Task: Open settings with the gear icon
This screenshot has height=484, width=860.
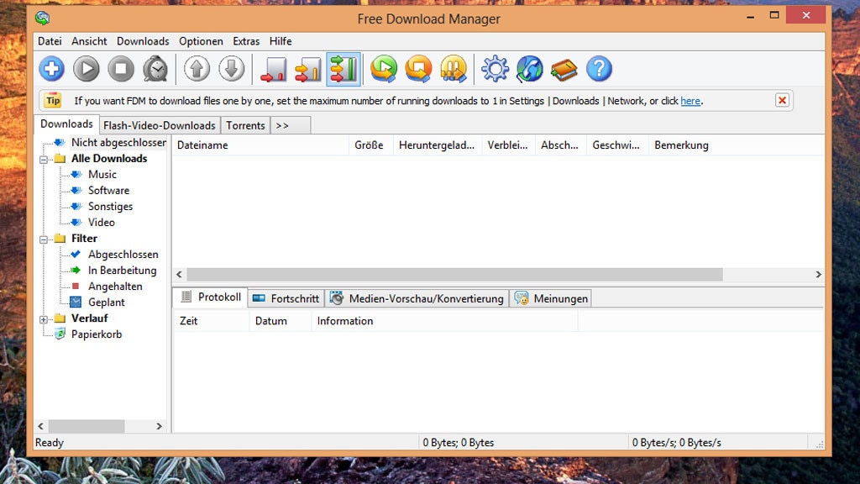Action: coord(495,69)
